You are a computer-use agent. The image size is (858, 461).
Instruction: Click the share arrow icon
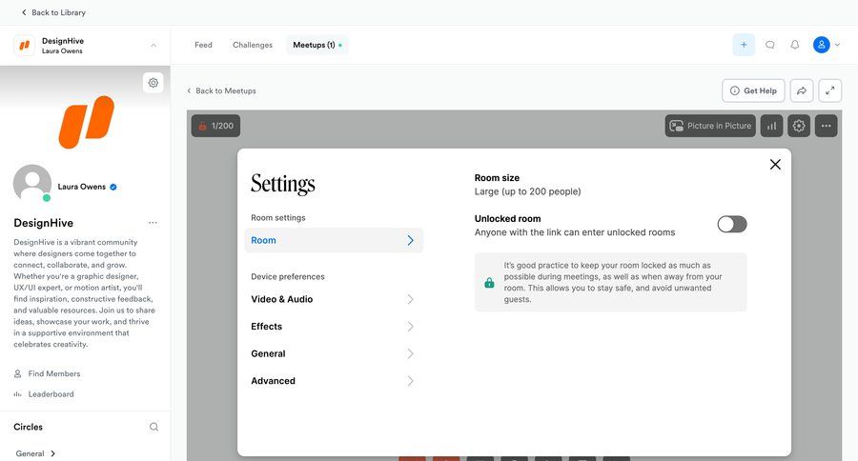point(802,90)
